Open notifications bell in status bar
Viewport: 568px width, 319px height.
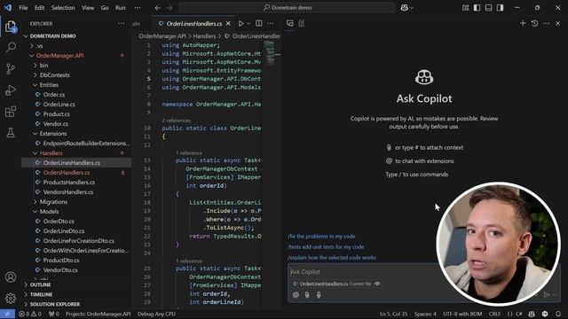(558, 314)
